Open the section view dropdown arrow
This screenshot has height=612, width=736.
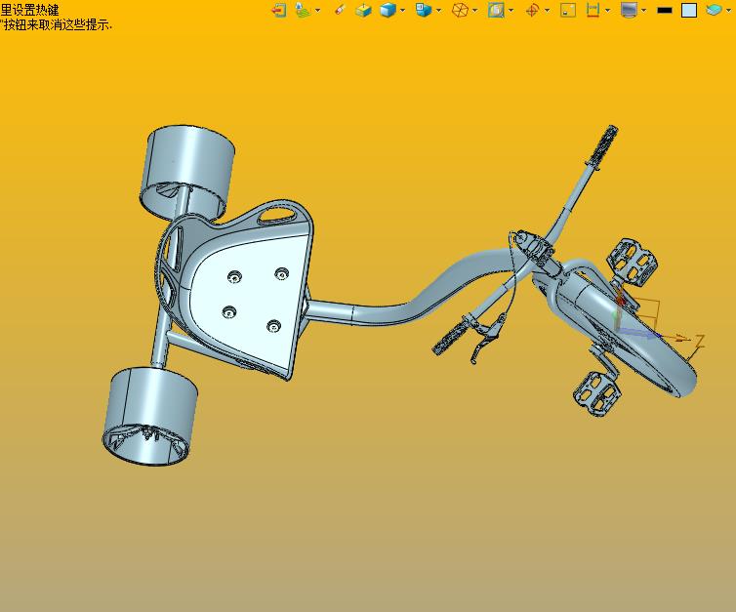[511, 10]
